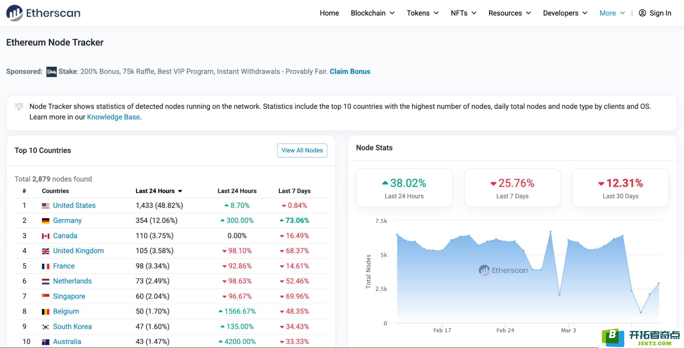The image size is (684, 348).
Task: Click the '1,433 (48.82%)' cell
Action: point(159,205)
